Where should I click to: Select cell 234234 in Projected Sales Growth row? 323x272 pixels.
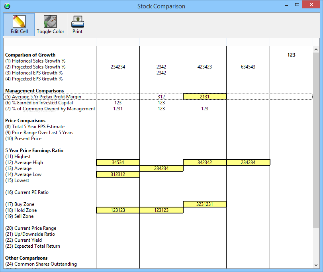point(118,67)
